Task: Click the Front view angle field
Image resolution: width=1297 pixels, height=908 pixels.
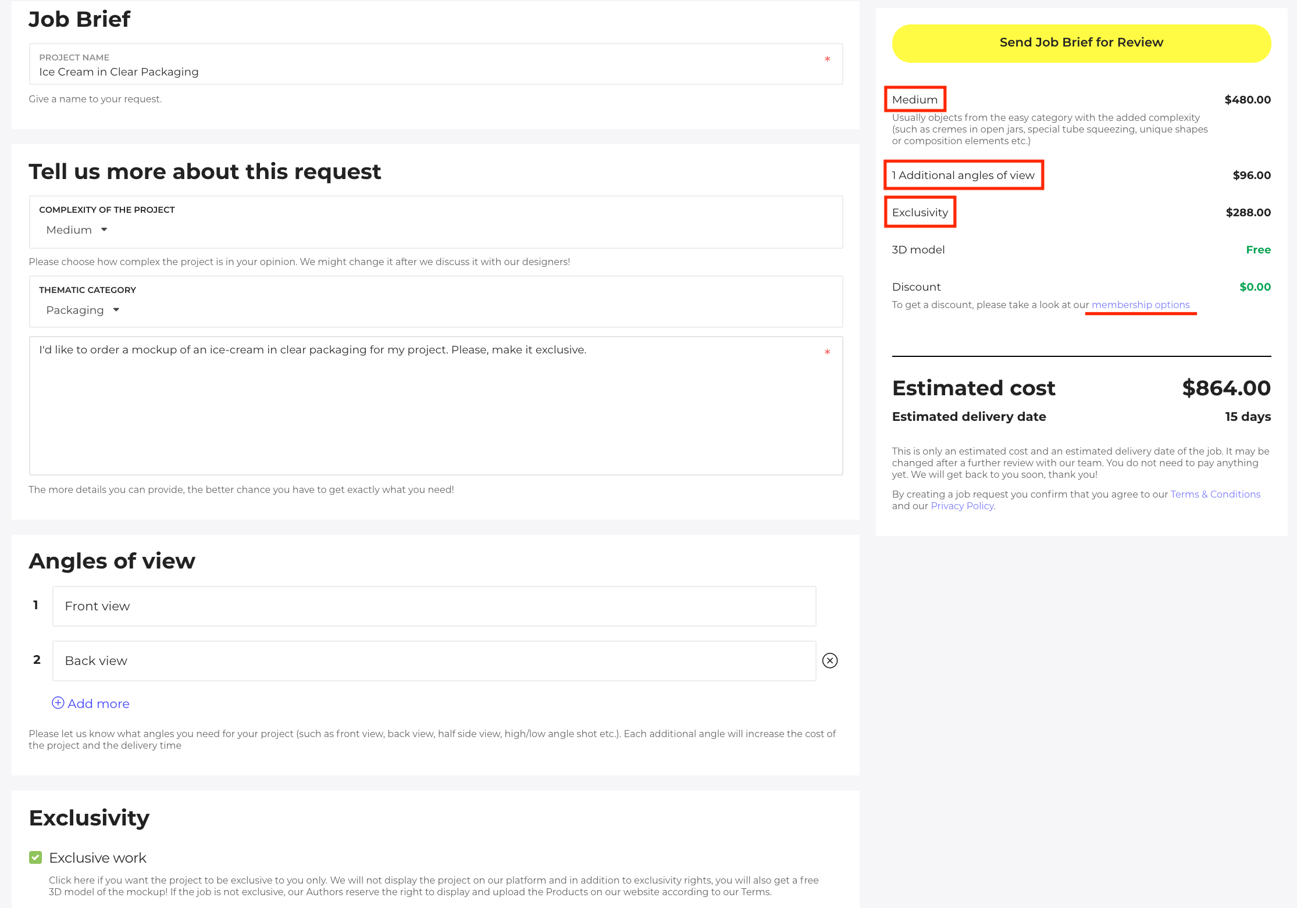Action: tap(434, 606)
